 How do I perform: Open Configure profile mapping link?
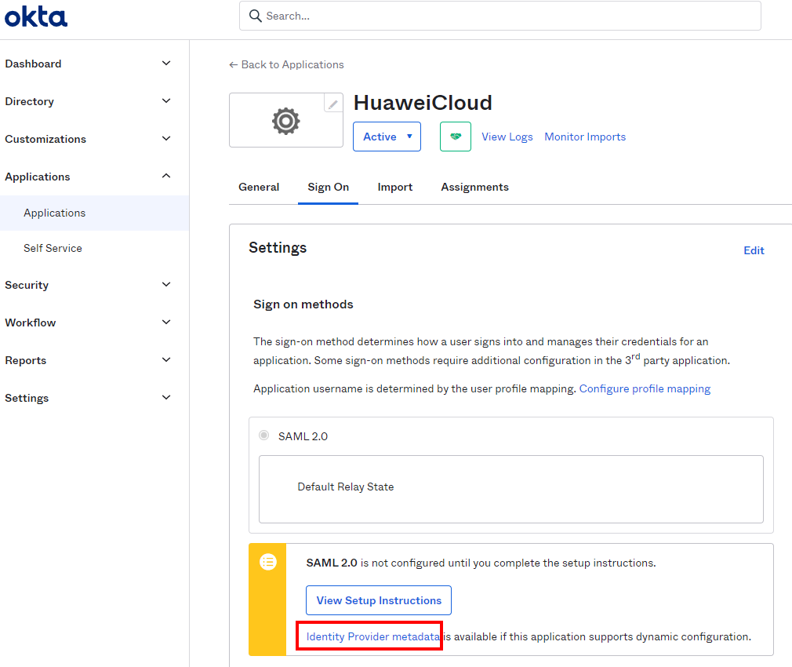point(645,389)
